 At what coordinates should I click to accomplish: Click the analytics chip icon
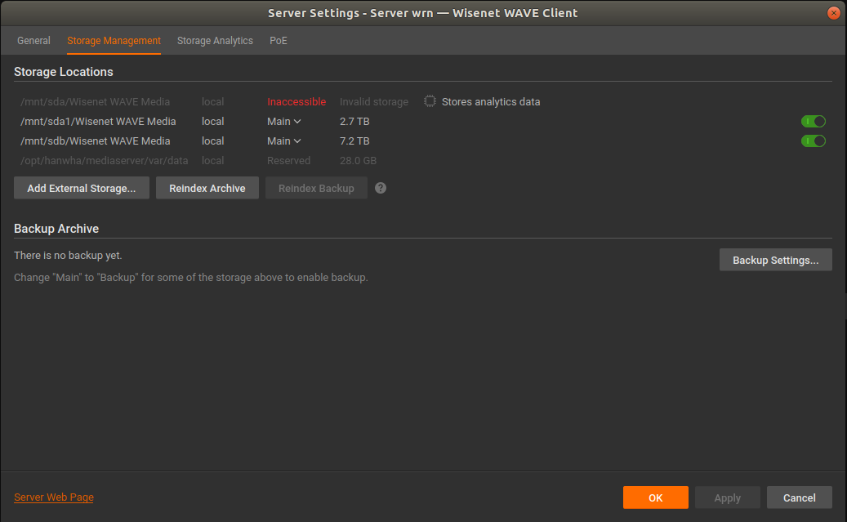(x=430, y=101)
